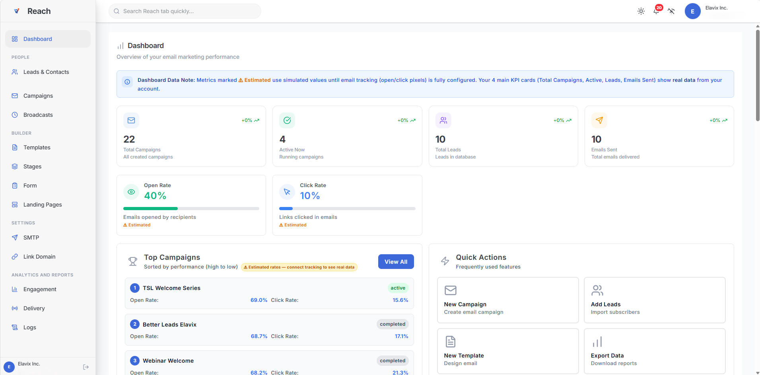
Task: Click the Active Now checkmark icon
Action: 287,120
